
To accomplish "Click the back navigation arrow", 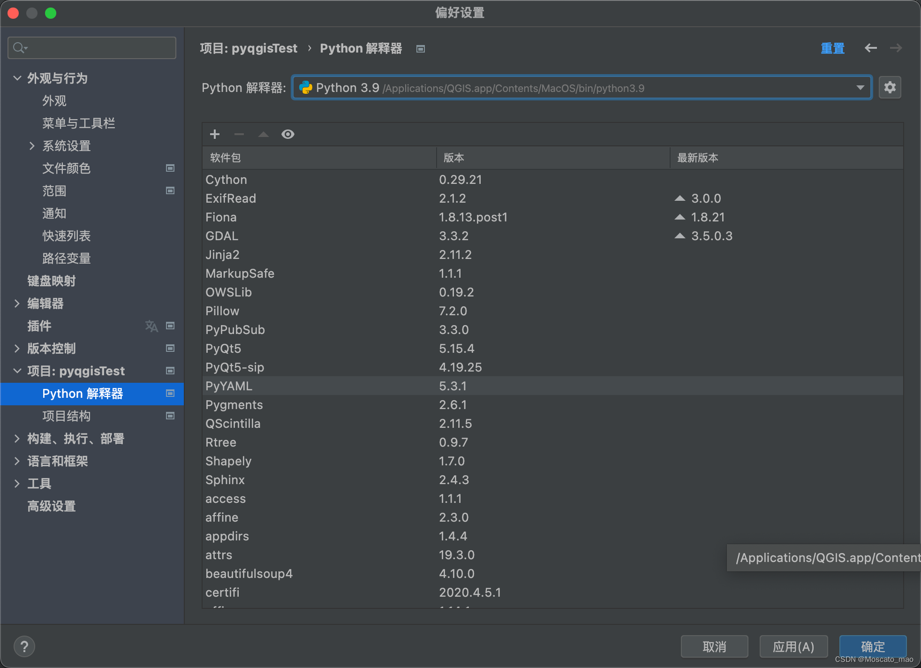I will pos(871,48).
